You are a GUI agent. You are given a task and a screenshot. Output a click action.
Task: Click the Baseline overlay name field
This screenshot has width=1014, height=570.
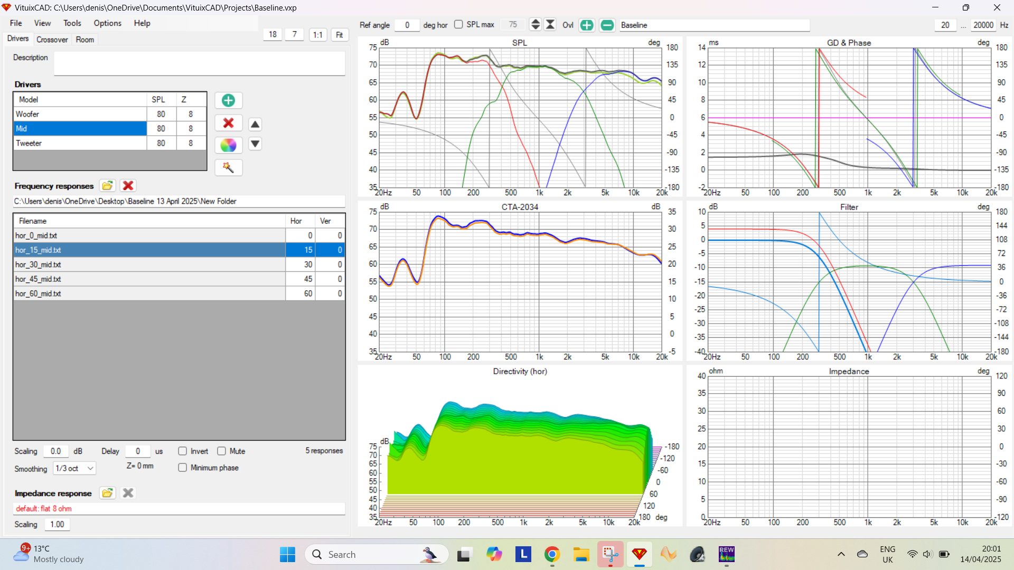(714, 25)
